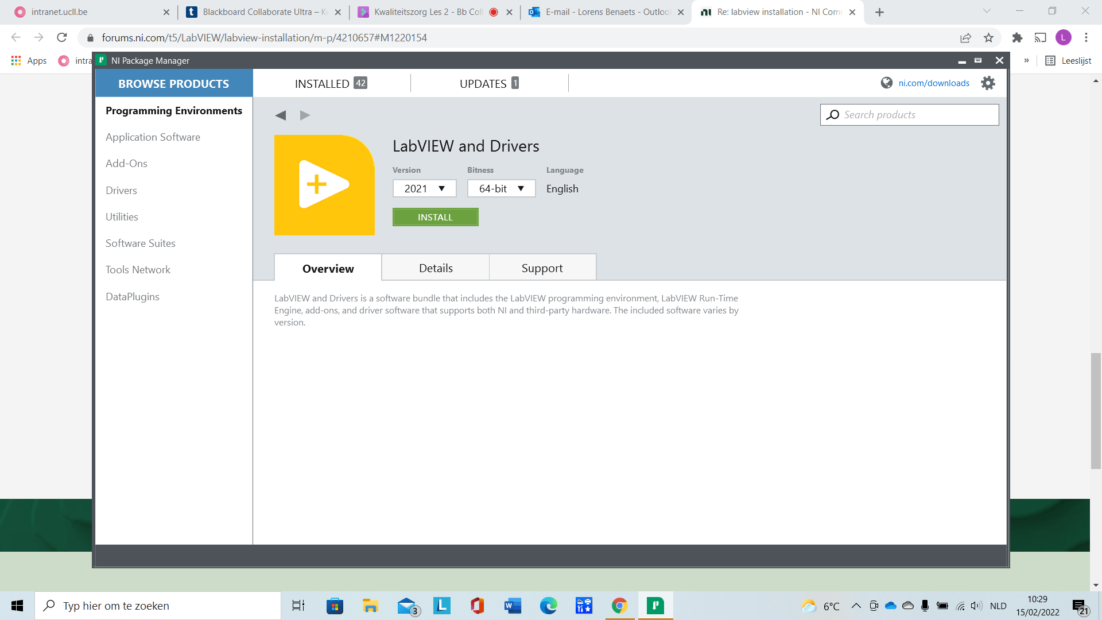Screen dimensions: 1102x620
Task: Open the mail app showing 3 notifications
Action: tap(408, 606)
